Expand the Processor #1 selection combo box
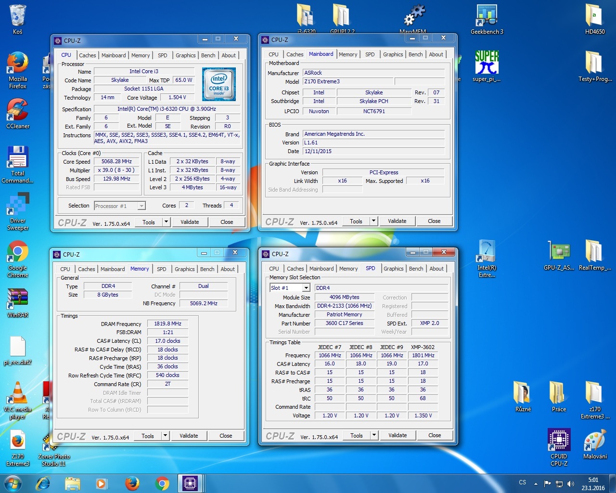 141,206
